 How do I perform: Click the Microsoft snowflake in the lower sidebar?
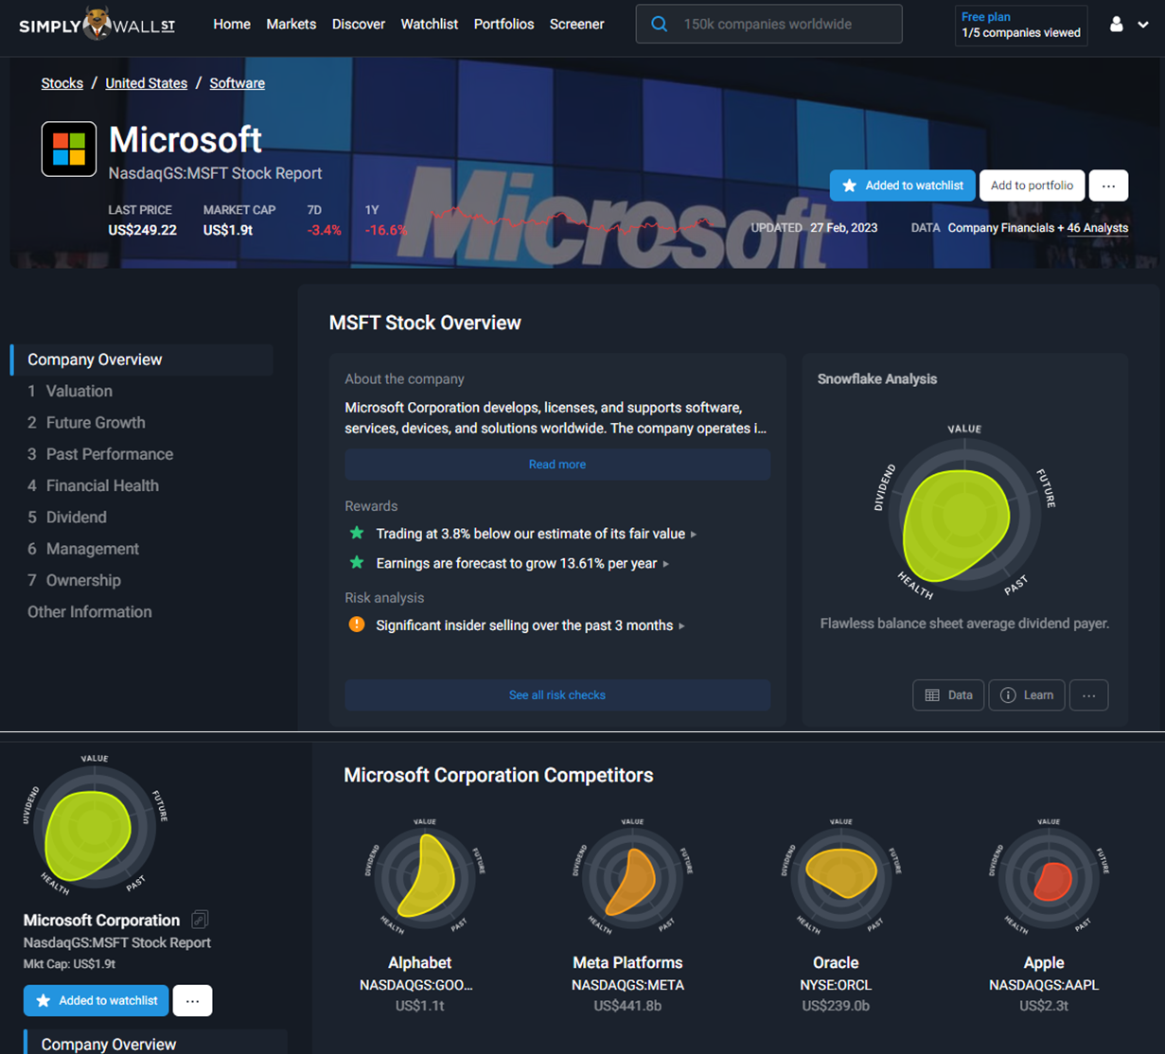pos(95,828)
